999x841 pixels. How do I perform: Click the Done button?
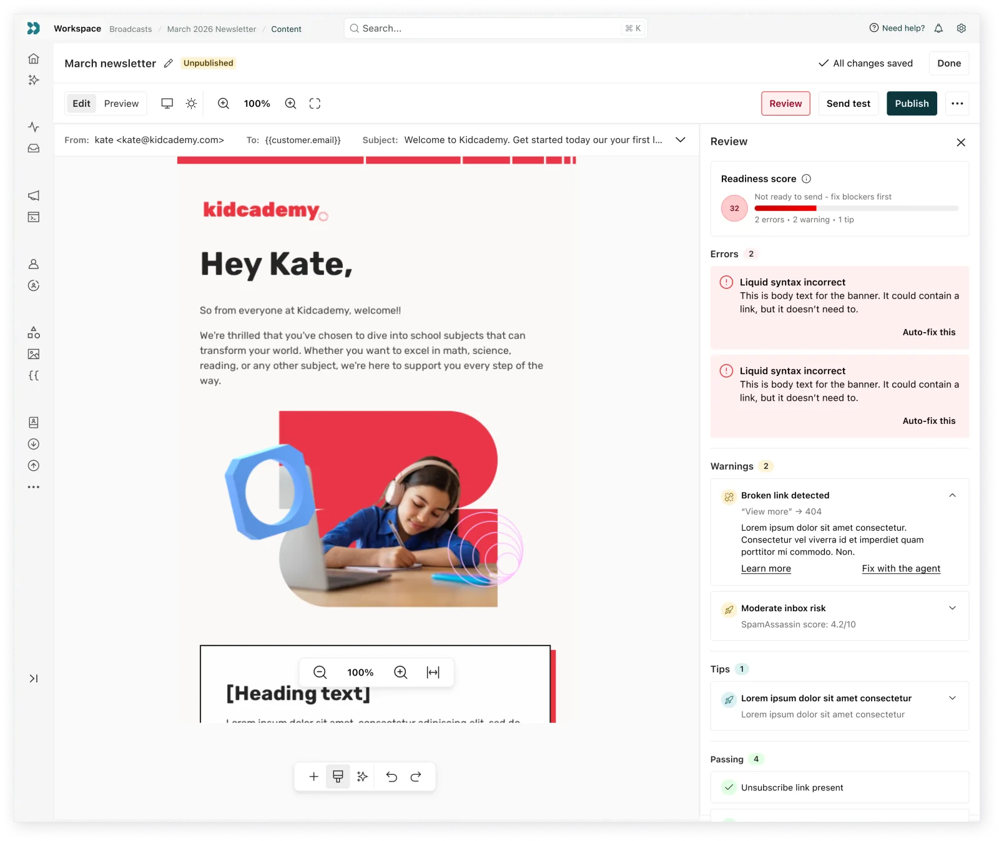(x=949, y=63)
